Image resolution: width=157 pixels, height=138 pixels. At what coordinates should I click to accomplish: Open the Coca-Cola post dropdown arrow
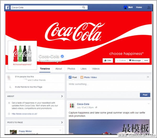point(149,104)
